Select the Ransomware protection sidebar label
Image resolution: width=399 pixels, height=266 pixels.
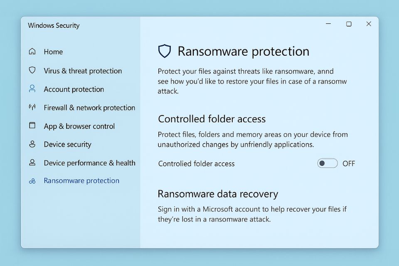(x=81, y=181)
